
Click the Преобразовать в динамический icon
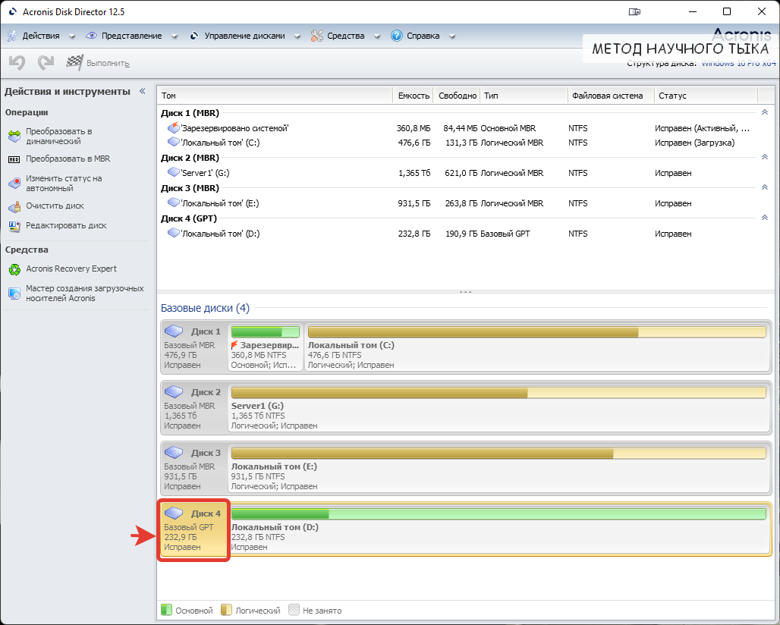pyautogui.click(x=14, y=136)
